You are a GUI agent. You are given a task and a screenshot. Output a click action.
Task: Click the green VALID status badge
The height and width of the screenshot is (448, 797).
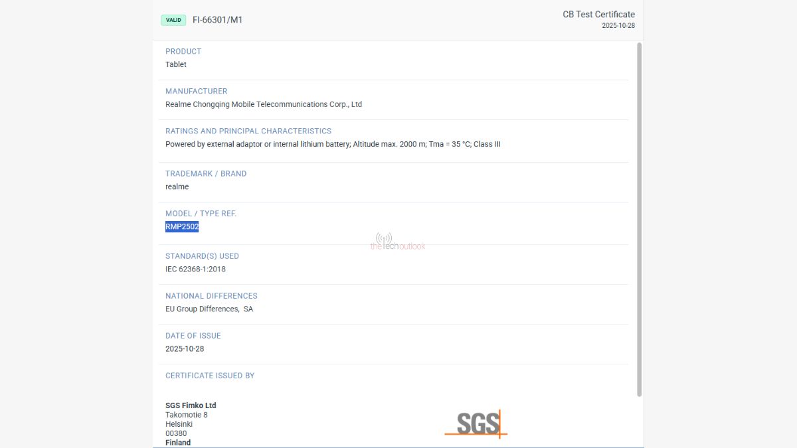(x=173, y=20)
